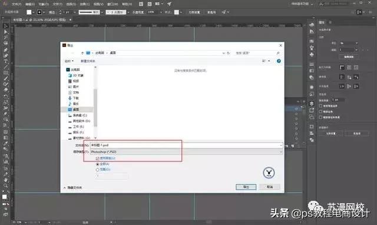
Task: Select the Line Segment tool
Action: [x=6, y=67]
